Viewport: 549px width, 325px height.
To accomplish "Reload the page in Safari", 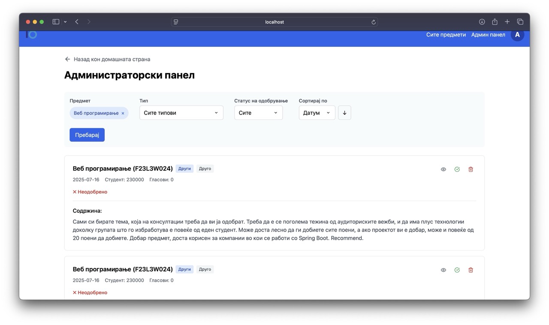I will 374,22.
